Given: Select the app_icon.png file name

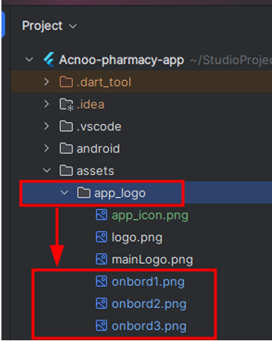Looking at the screenshot, I should 150,216.
